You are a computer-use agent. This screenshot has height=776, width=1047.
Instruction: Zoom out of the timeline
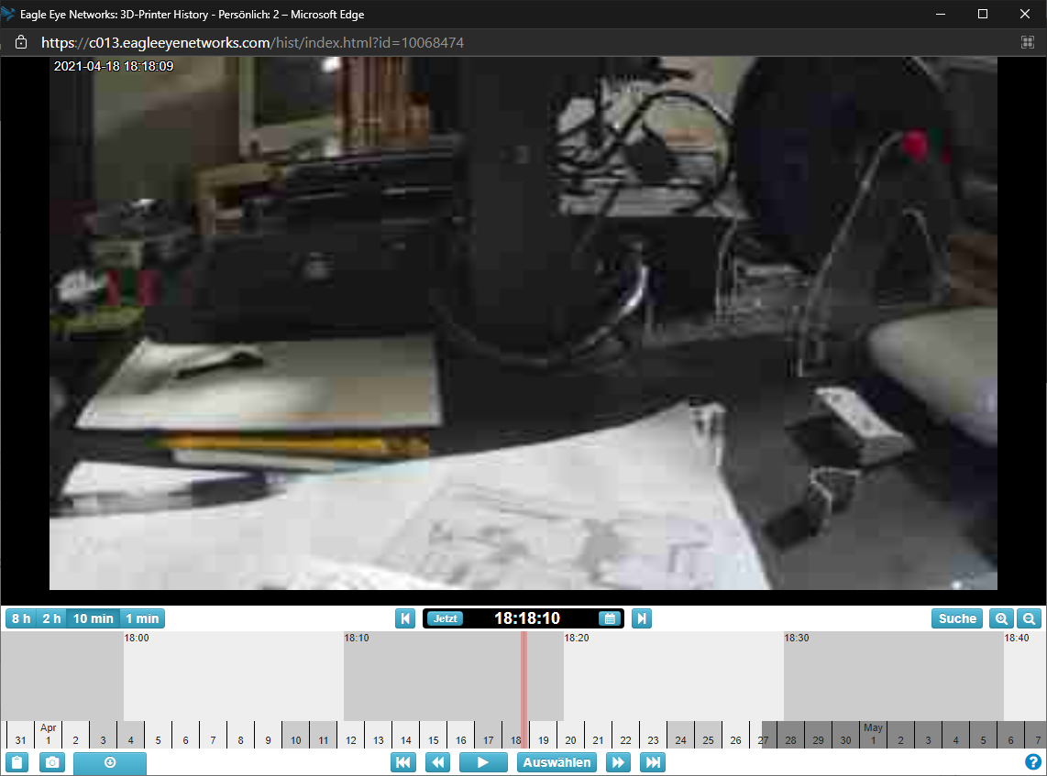(1030, 618)
